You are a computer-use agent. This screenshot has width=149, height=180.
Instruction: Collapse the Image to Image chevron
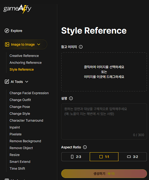coord(39,44)
